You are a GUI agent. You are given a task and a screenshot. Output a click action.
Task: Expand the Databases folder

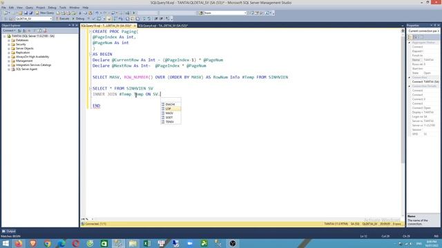coord(9,40)
